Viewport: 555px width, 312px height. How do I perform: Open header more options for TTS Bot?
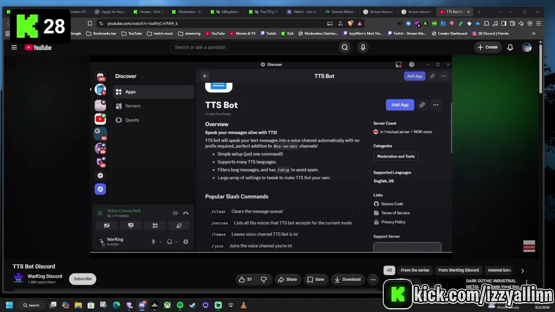[444, 76]
